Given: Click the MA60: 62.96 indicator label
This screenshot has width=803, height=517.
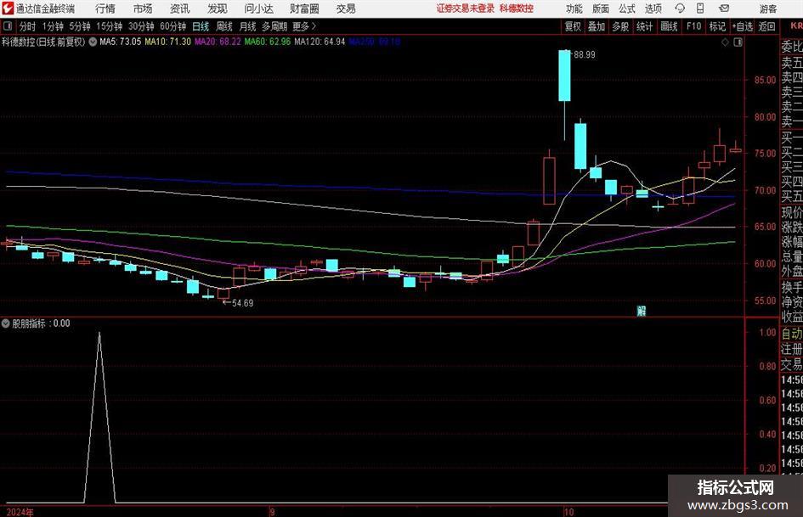Looking at the screenshot, I should (x=268, y=42).
